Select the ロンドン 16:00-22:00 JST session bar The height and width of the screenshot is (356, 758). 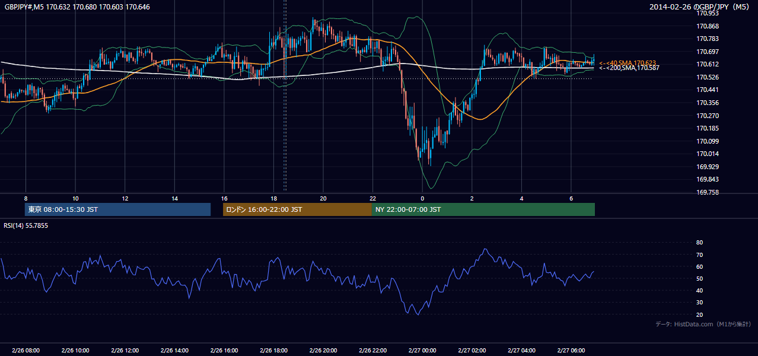tap(297, 209)
